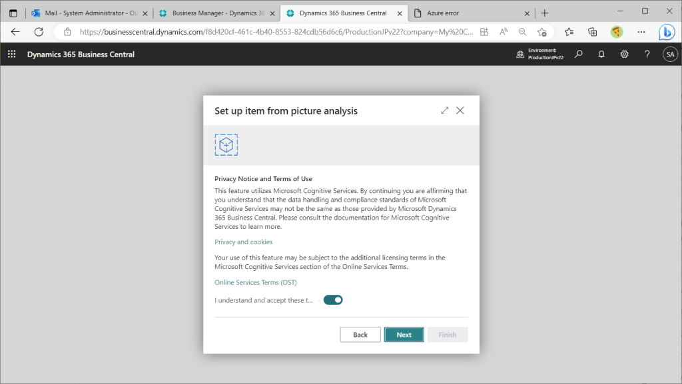Go back in the browser
Screen dimensions: 682x384
[x=15, y=32]
